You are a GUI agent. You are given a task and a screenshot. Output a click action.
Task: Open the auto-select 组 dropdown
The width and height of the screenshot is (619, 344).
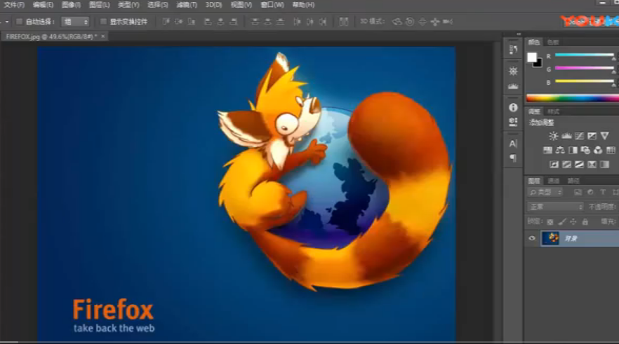(75, 22)
